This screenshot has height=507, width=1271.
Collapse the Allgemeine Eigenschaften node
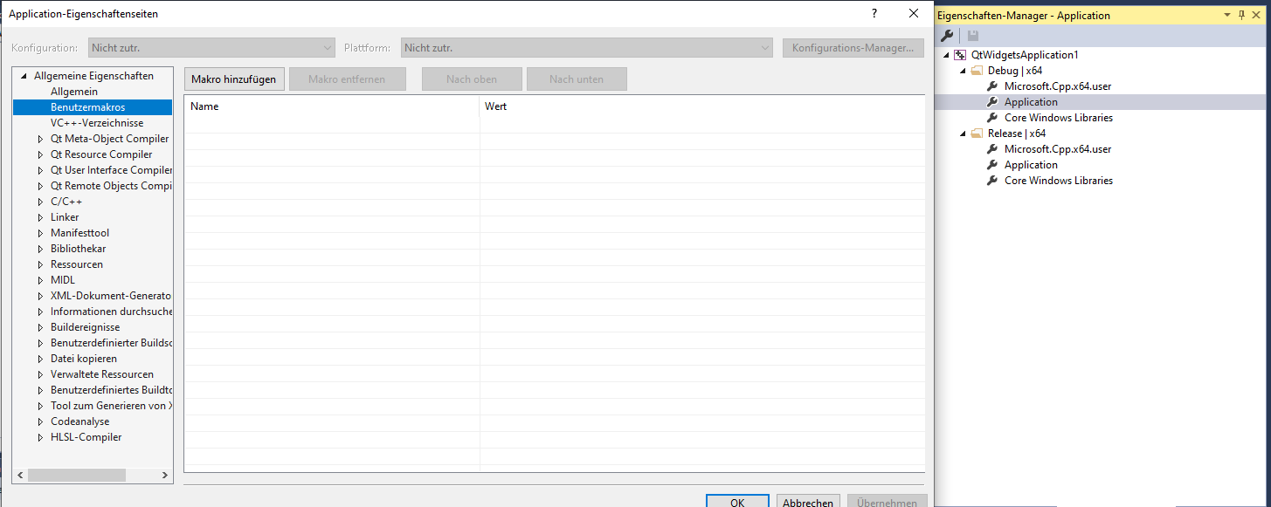click(24, 76)
